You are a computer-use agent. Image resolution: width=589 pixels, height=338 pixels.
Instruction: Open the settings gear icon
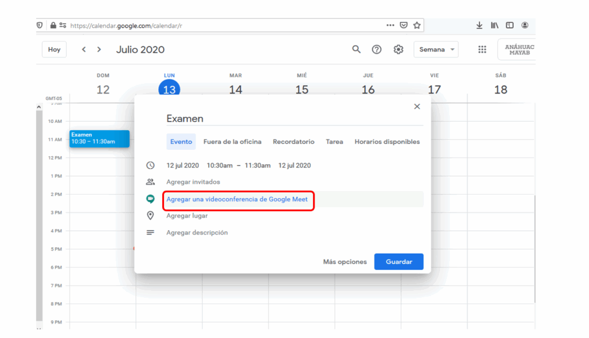(x=398, y=49)
